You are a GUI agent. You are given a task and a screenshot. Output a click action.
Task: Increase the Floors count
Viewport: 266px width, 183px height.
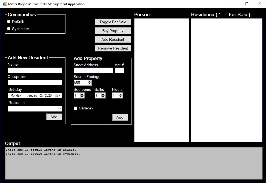[x=121, y=94]
